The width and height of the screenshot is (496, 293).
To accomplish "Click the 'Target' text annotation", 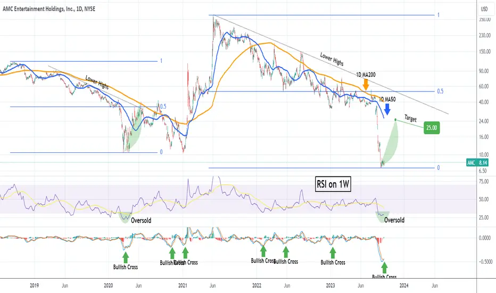I will pyautogui.click(x=411, y=118).
